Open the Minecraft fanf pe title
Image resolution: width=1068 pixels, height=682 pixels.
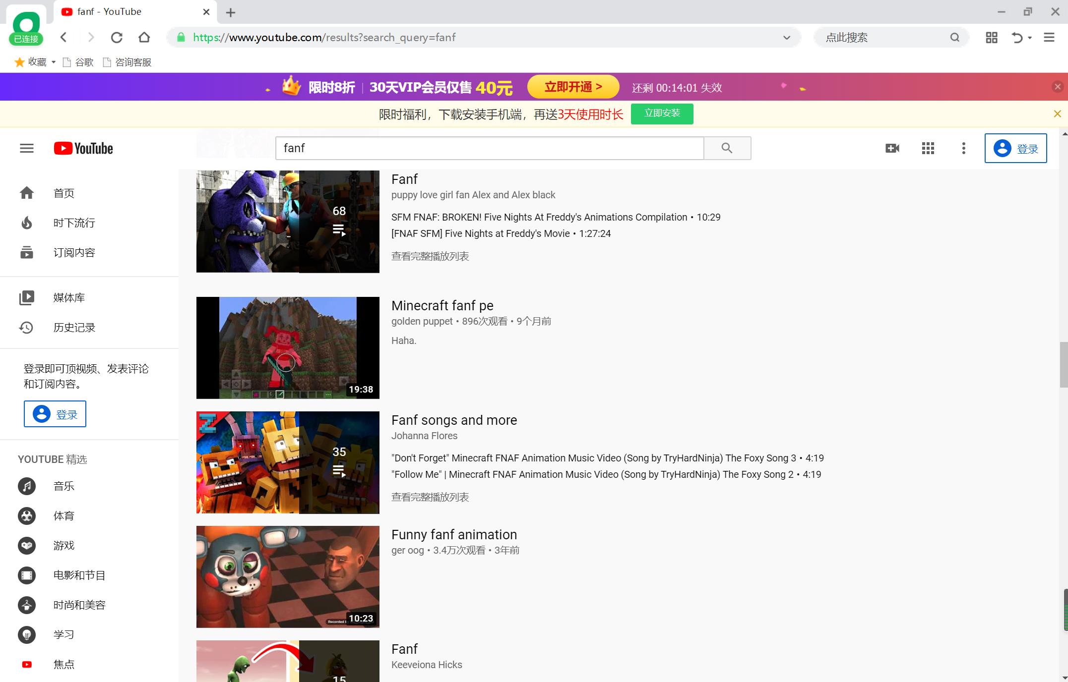(442, 305)
